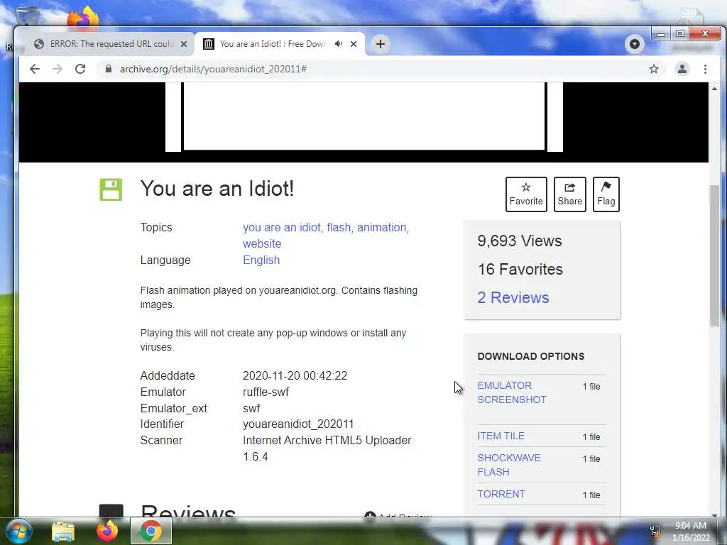Open a new browser tab

click(381, 44)
